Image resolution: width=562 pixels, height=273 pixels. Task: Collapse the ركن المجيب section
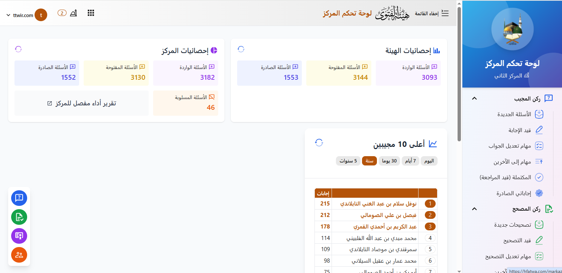[474, 98]
